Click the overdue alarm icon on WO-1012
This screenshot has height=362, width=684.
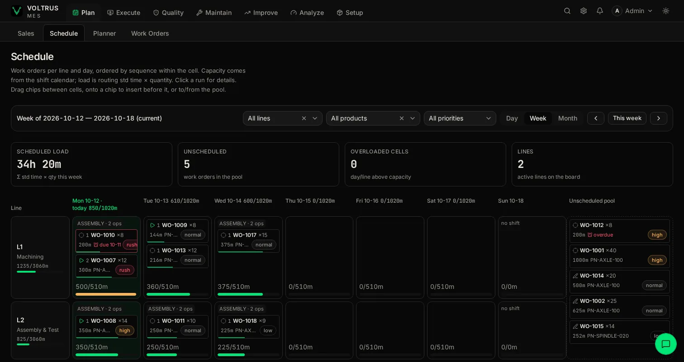[x=590, y=235]
